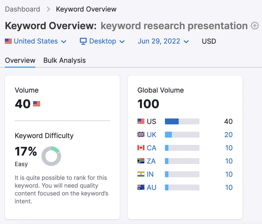Click the Desktop monitor icon

click(x=83, y=41)
